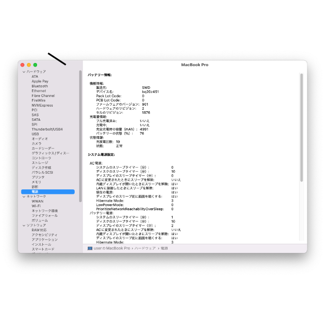
Task: Choose メモリ in the hardware list
Action: click(x=37, y=182)
